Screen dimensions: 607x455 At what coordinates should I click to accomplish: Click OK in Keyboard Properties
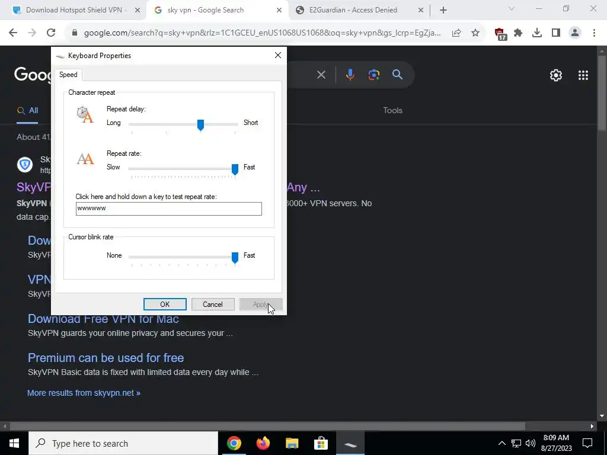[x=165, y=304]
